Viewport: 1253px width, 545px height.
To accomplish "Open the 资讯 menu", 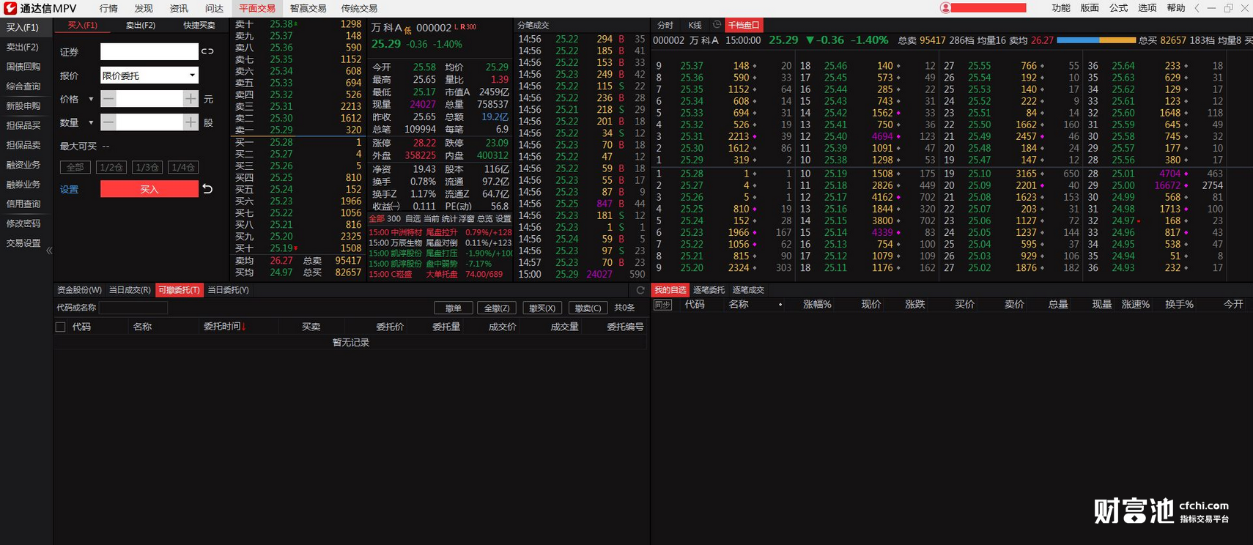I will click(x=179, y=8).
